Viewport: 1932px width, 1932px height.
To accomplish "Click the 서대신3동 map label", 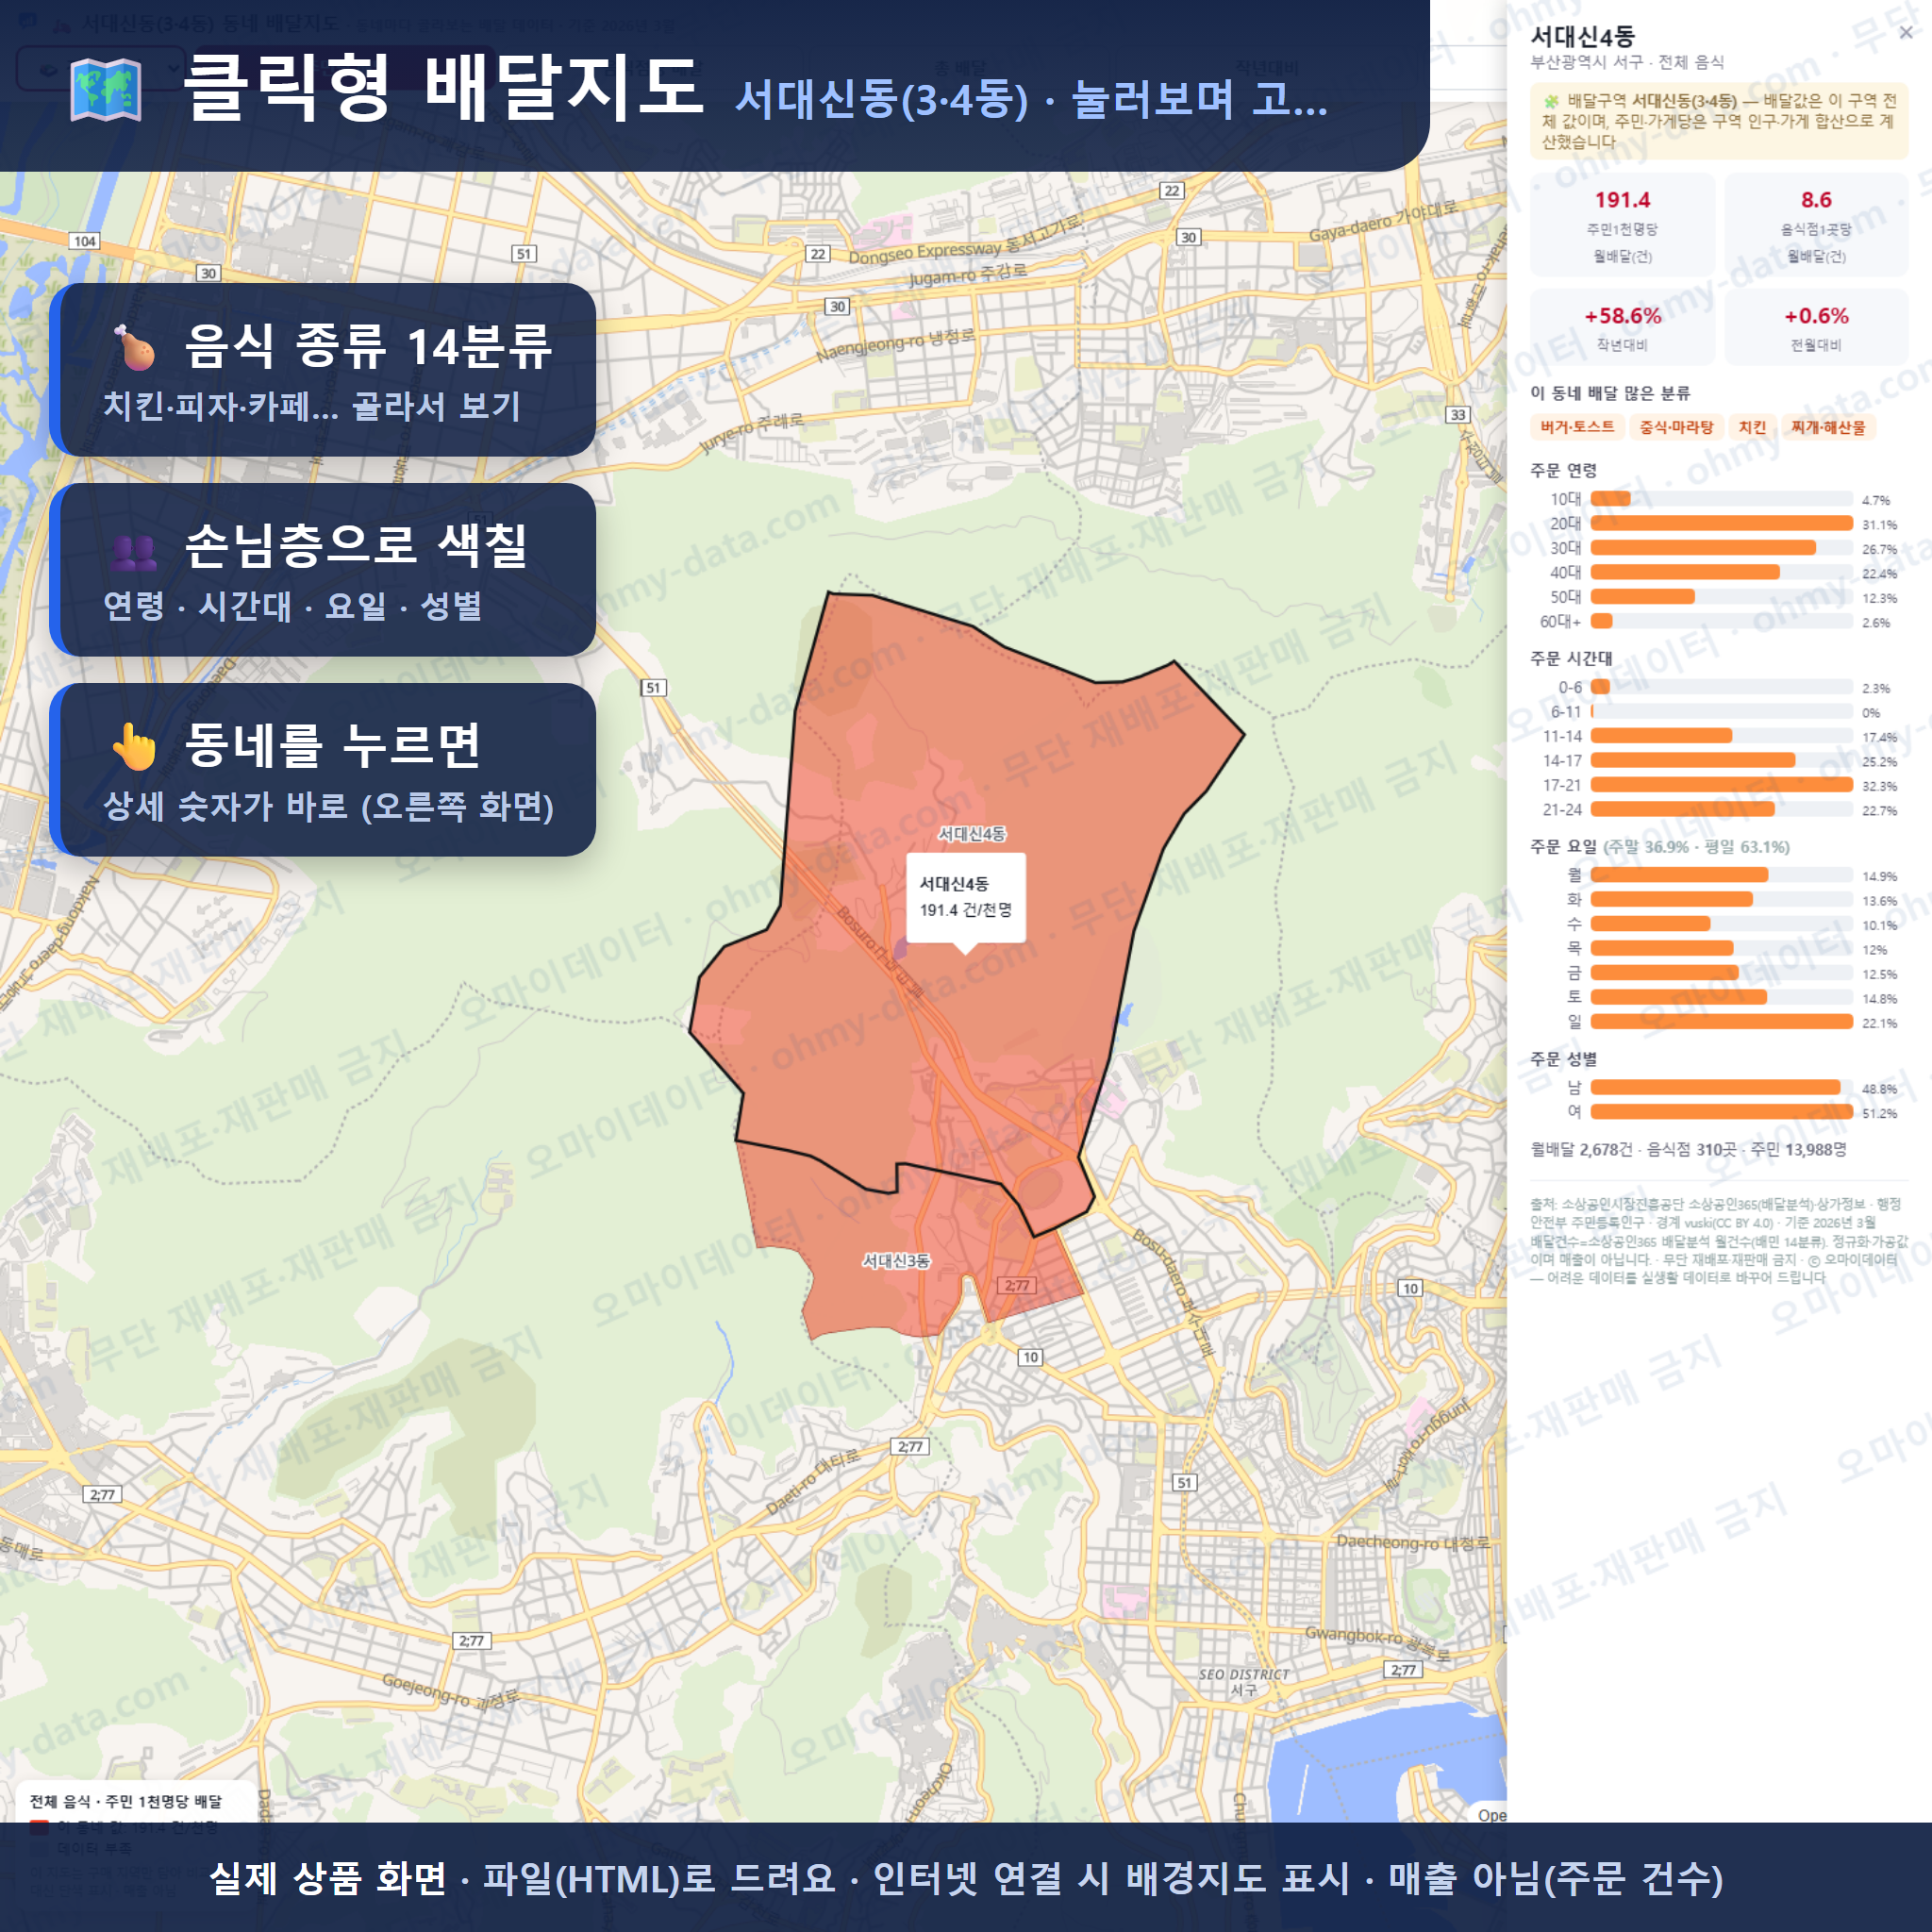I will (896, 1261).
